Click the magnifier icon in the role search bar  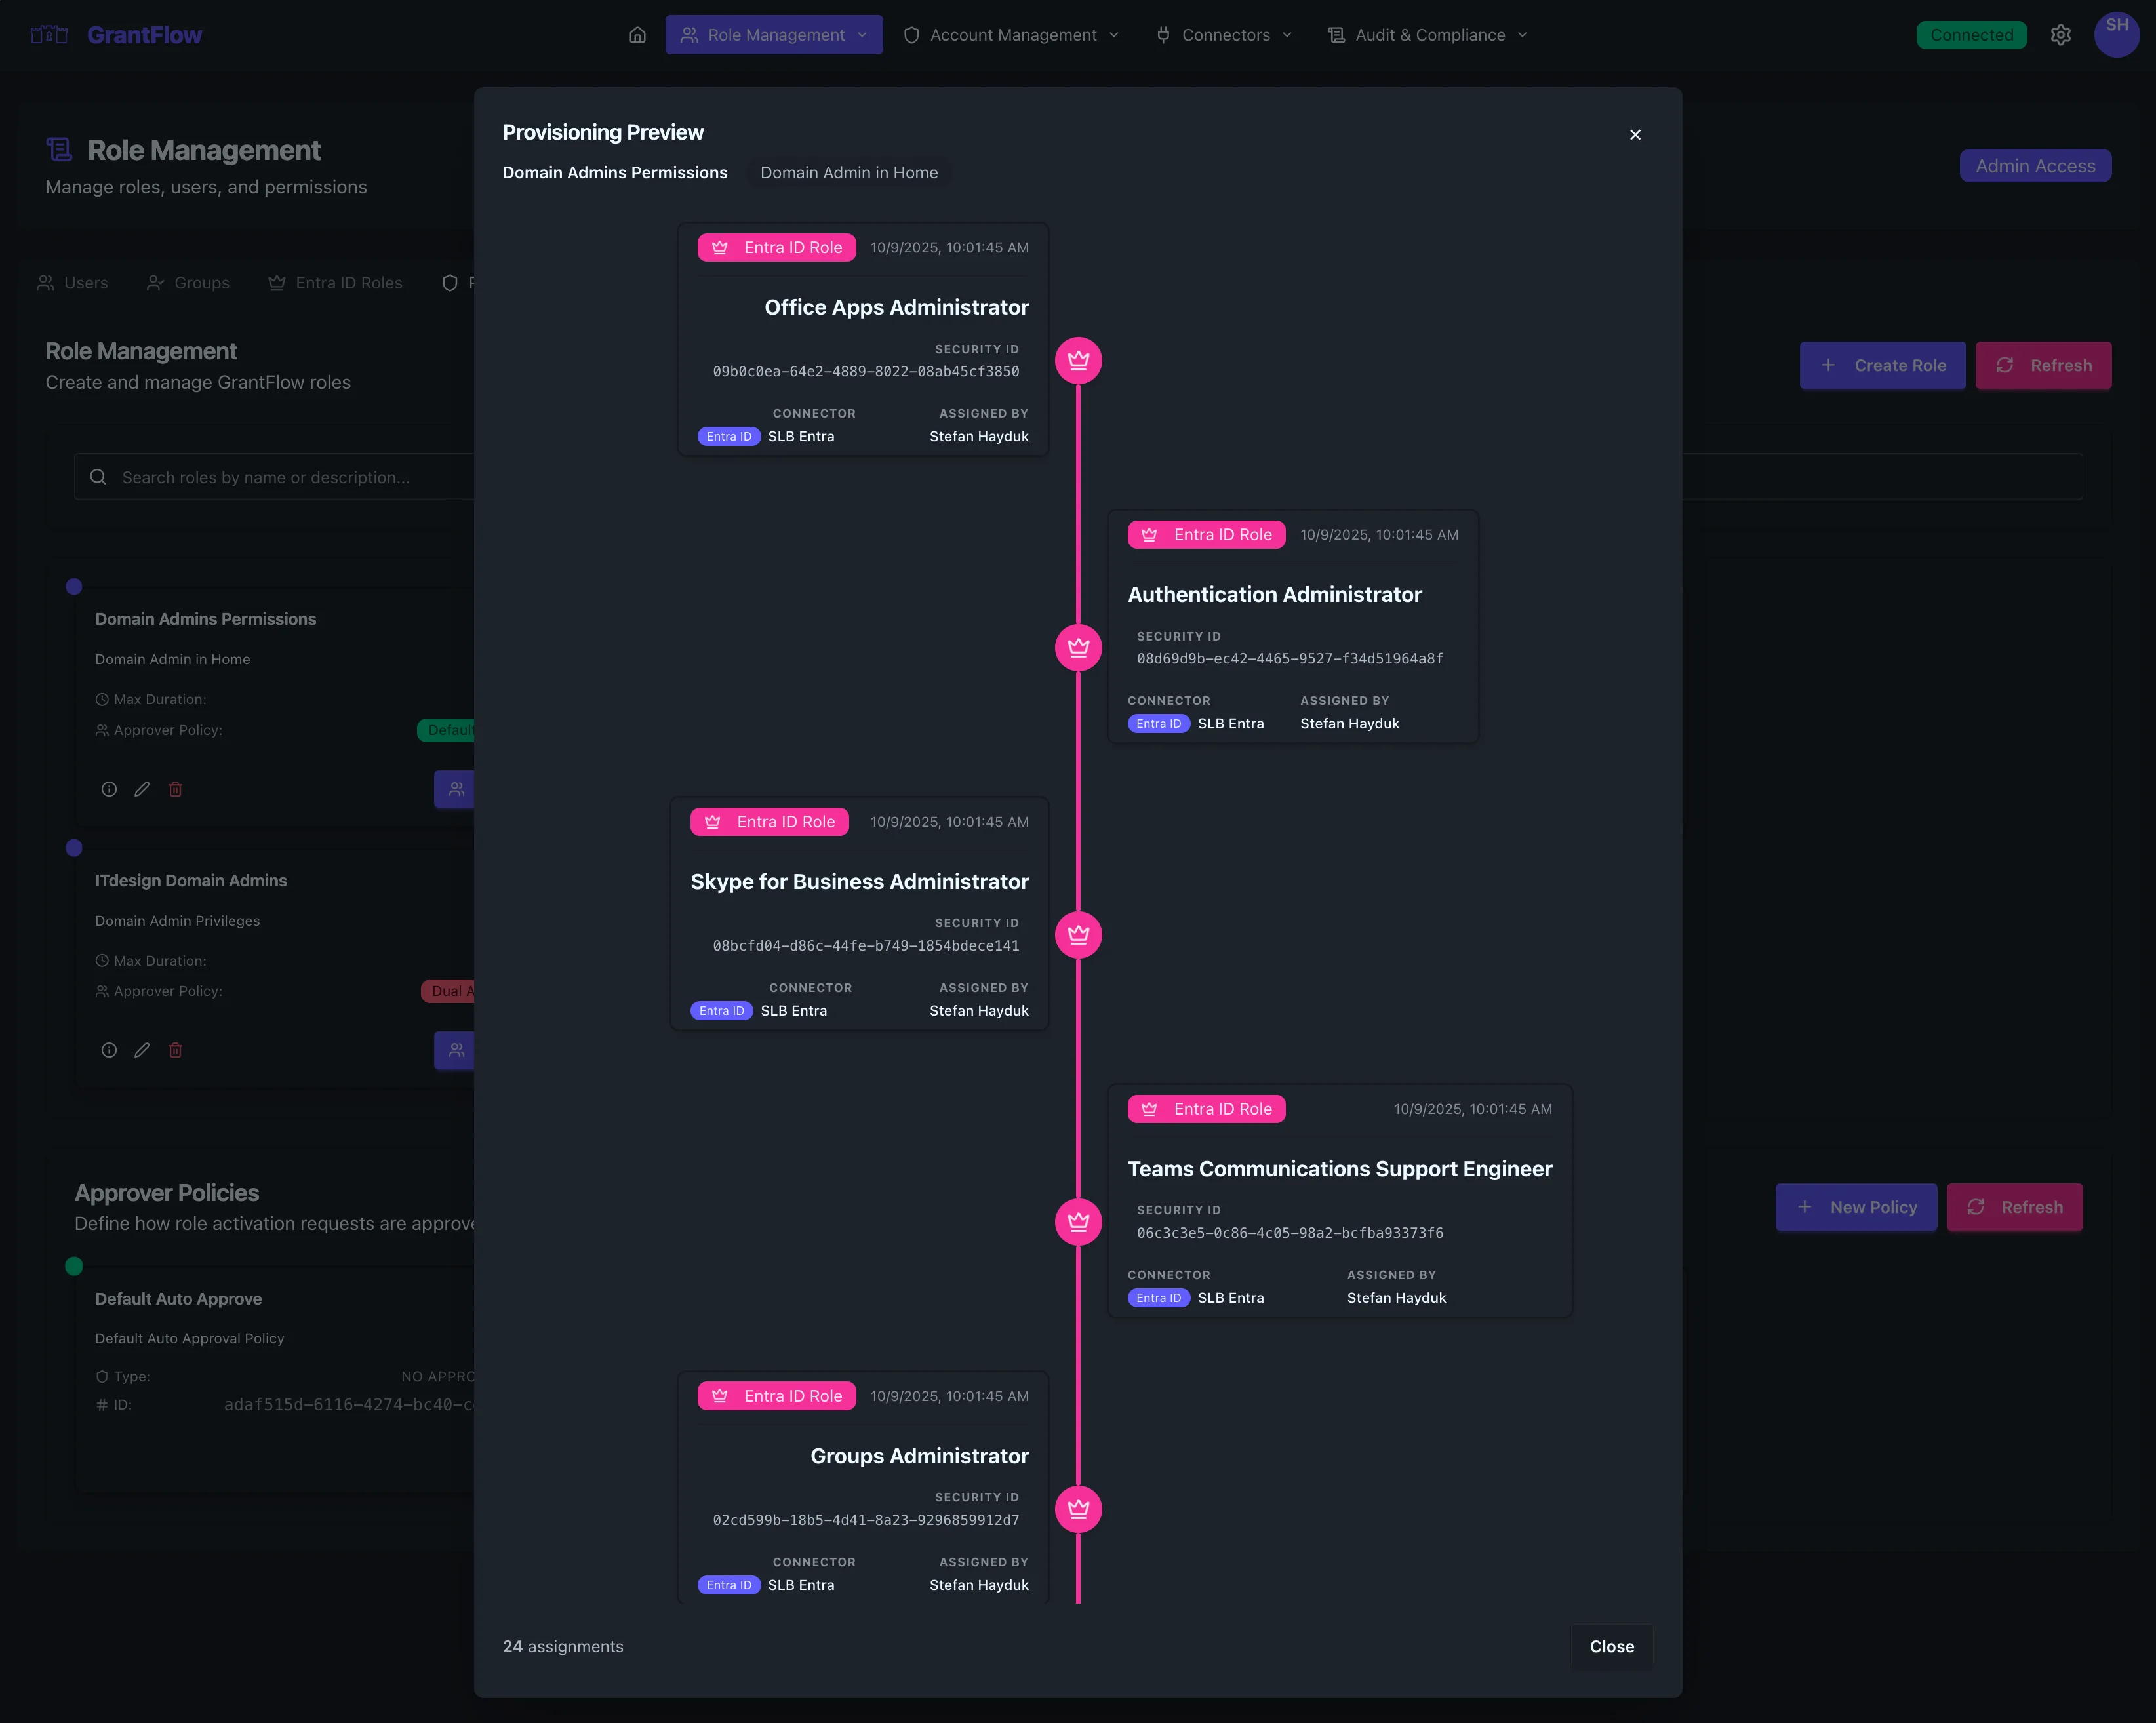click(98, 477)
